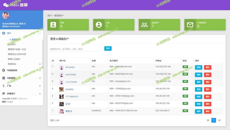Click the IP地址 column header
The height and width of the screenshot is (130, 230).
[158, 61]
